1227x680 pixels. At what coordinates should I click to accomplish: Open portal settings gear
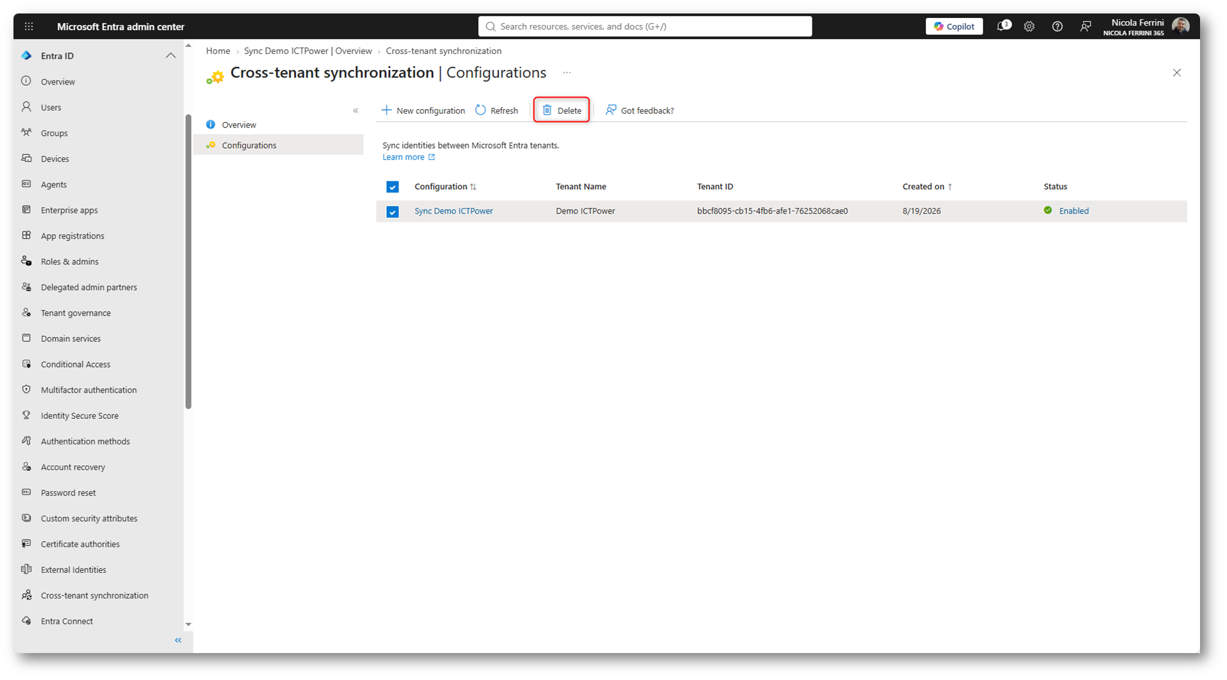click(x=1029, y=26)
